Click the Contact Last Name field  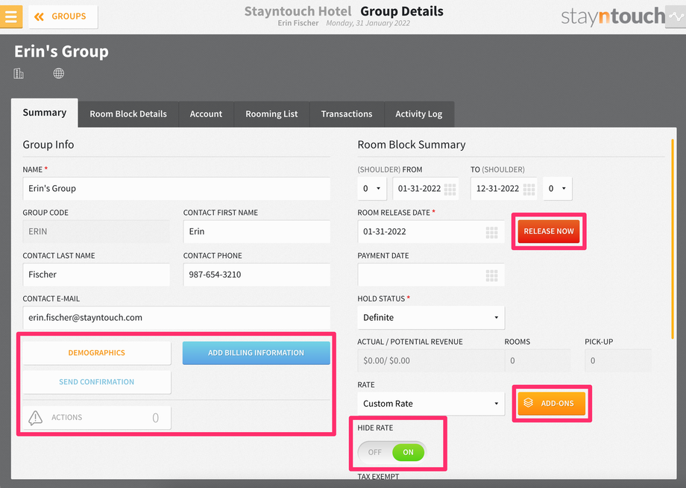pyautogui.click(x=96, y=275)
